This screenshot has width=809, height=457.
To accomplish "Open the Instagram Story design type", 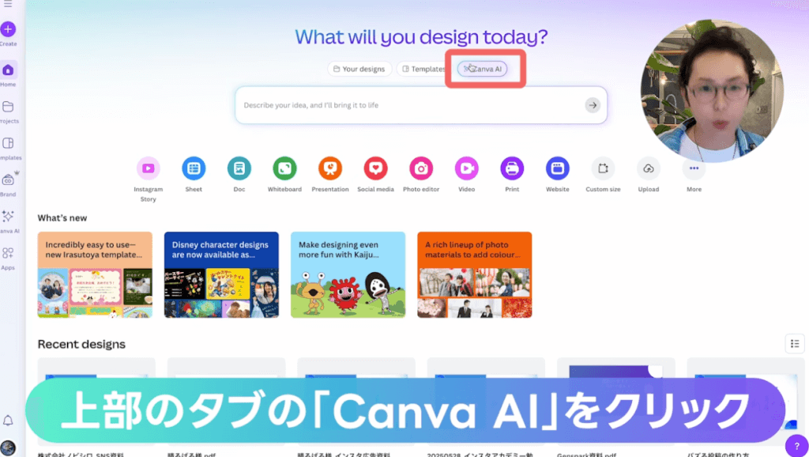I will coord(148,168).
